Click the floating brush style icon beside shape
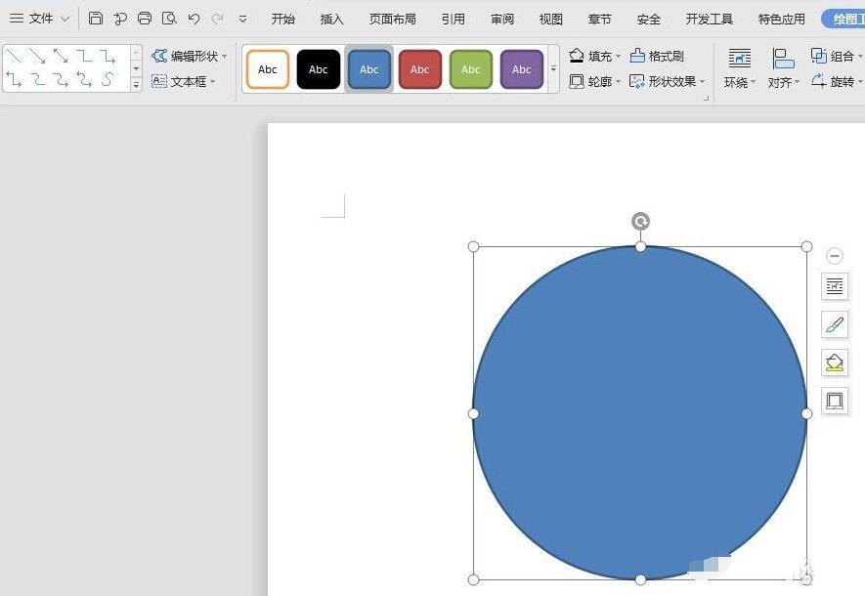The image size is (865, 596). (x=835, y=324)
